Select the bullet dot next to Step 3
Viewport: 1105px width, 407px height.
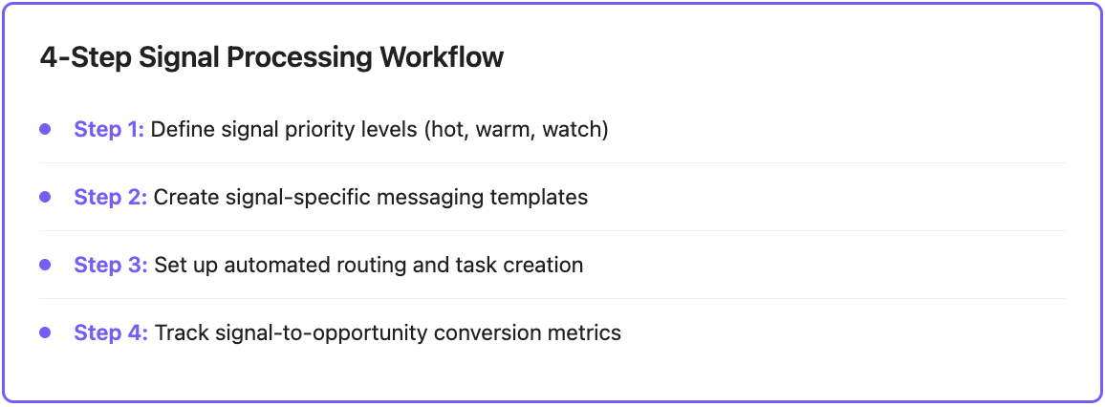coord(45,265)
